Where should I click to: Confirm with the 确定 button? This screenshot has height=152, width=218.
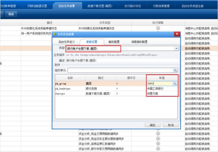pos(153,125)
